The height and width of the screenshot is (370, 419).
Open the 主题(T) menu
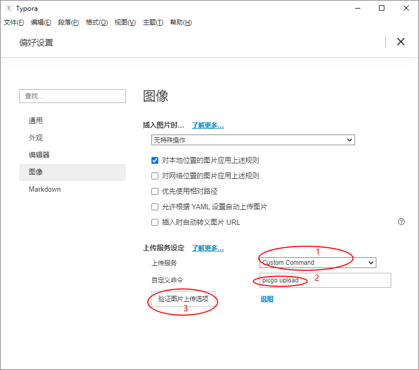153,22
